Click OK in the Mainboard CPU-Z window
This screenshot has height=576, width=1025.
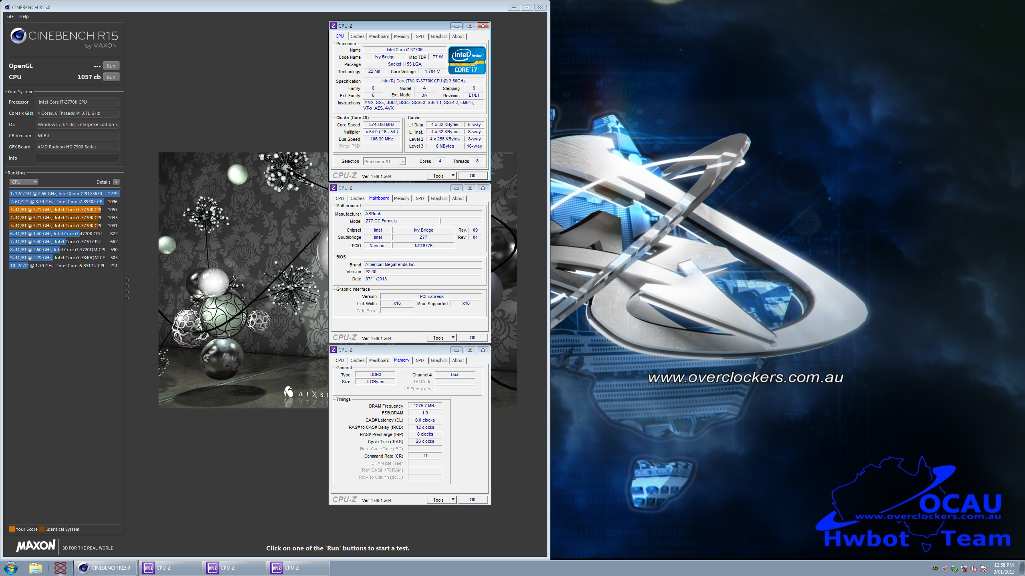point(472,338)
